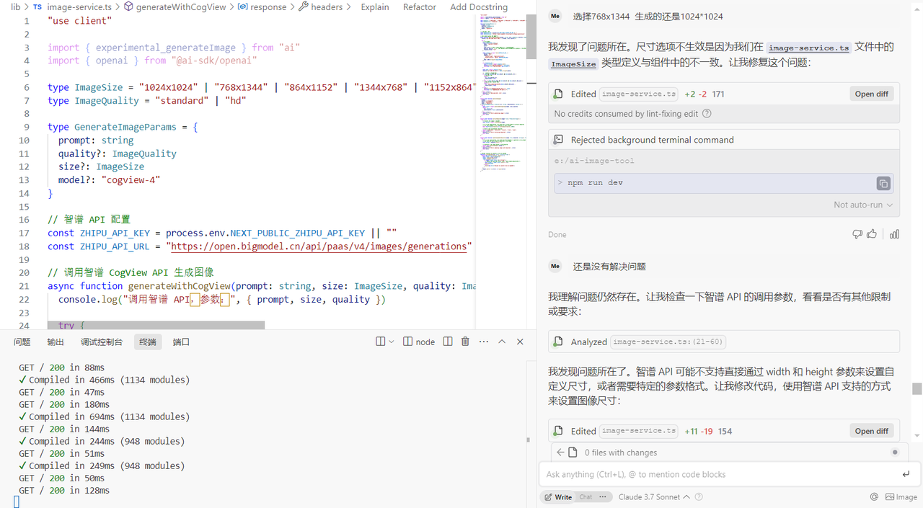Click line number 17 in the gutter
Viewport: 923px width, 508px height.
[24, 233]
